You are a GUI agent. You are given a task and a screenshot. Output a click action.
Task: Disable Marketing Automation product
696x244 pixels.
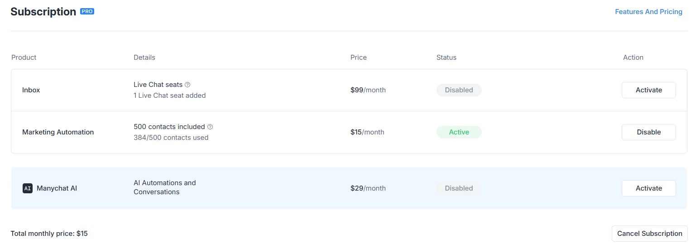[x=648, y=132]
